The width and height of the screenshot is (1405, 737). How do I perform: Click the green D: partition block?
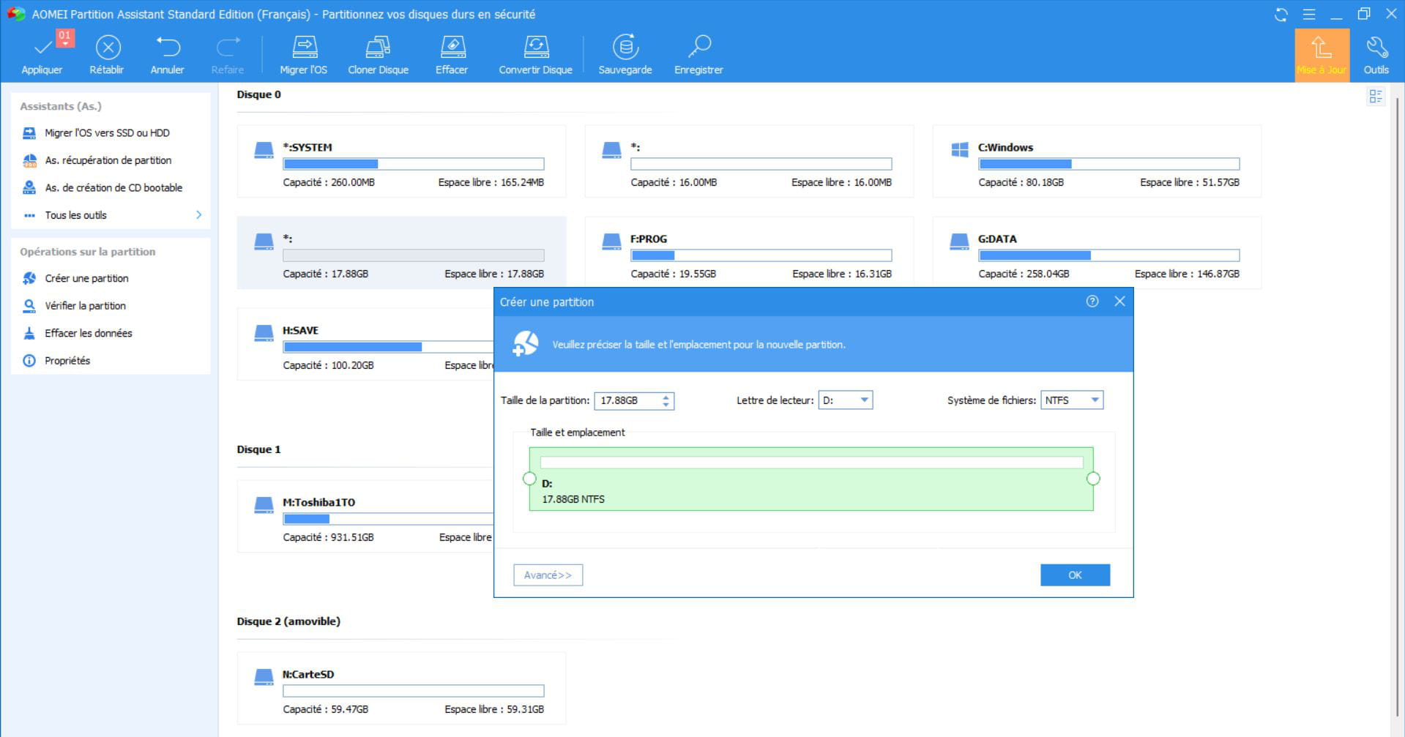811,479
